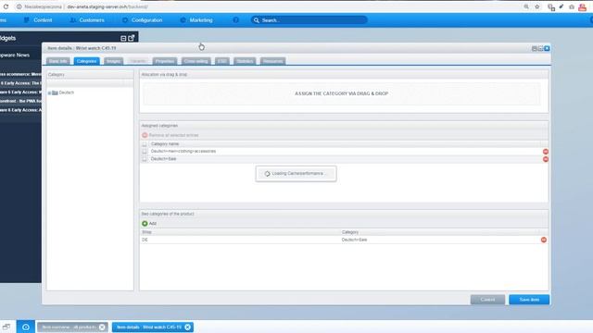
Task: Select the Deutsch folder in category tree
Action: (x=63, y=92)
